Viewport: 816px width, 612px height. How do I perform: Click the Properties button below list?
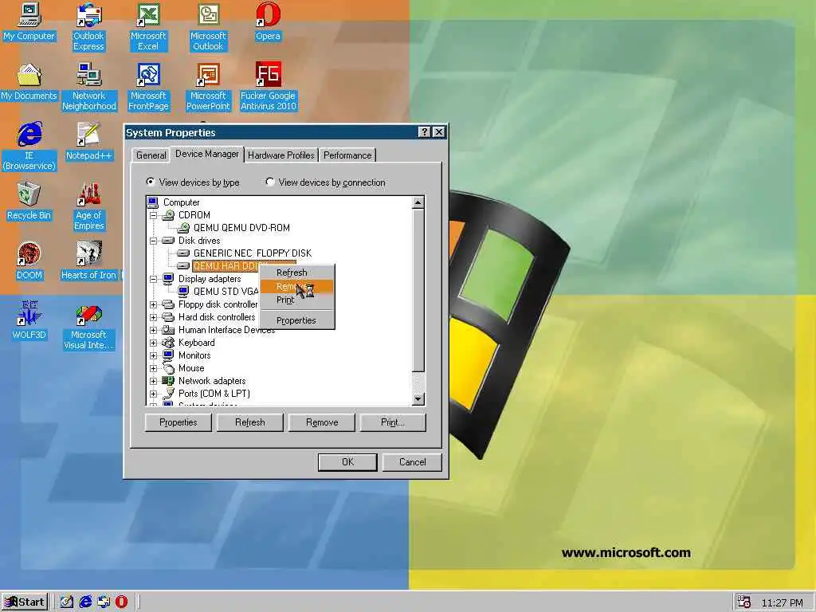pos(178,422)
